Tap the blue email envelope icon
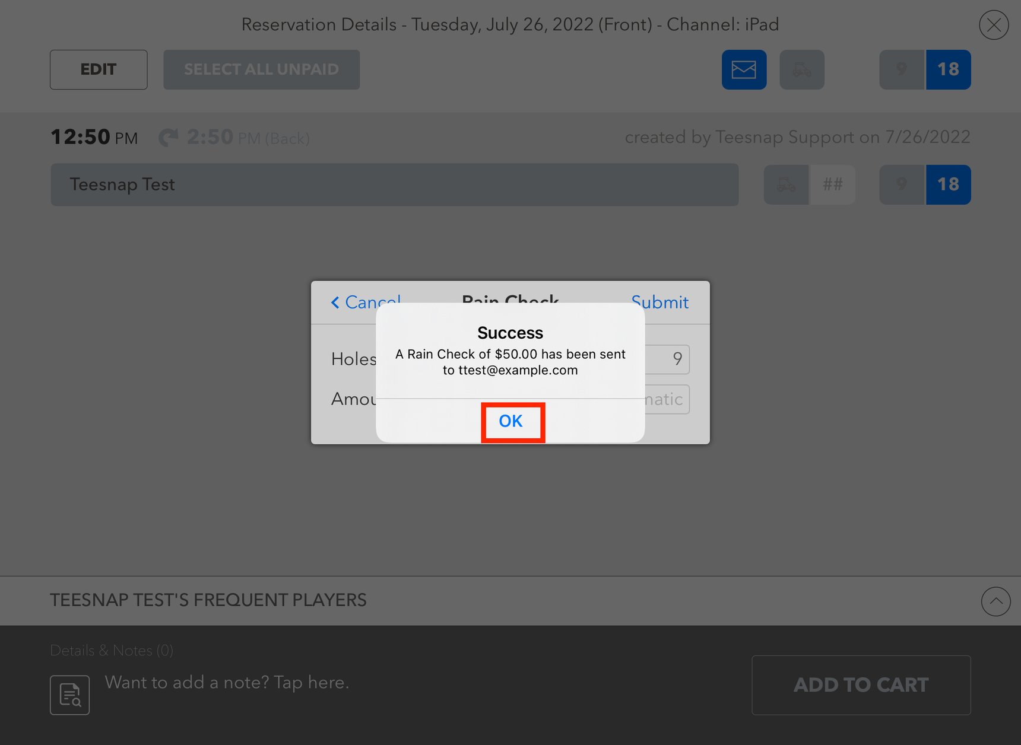The height and width of the screenshot is (745, 1021). (744, 69)
